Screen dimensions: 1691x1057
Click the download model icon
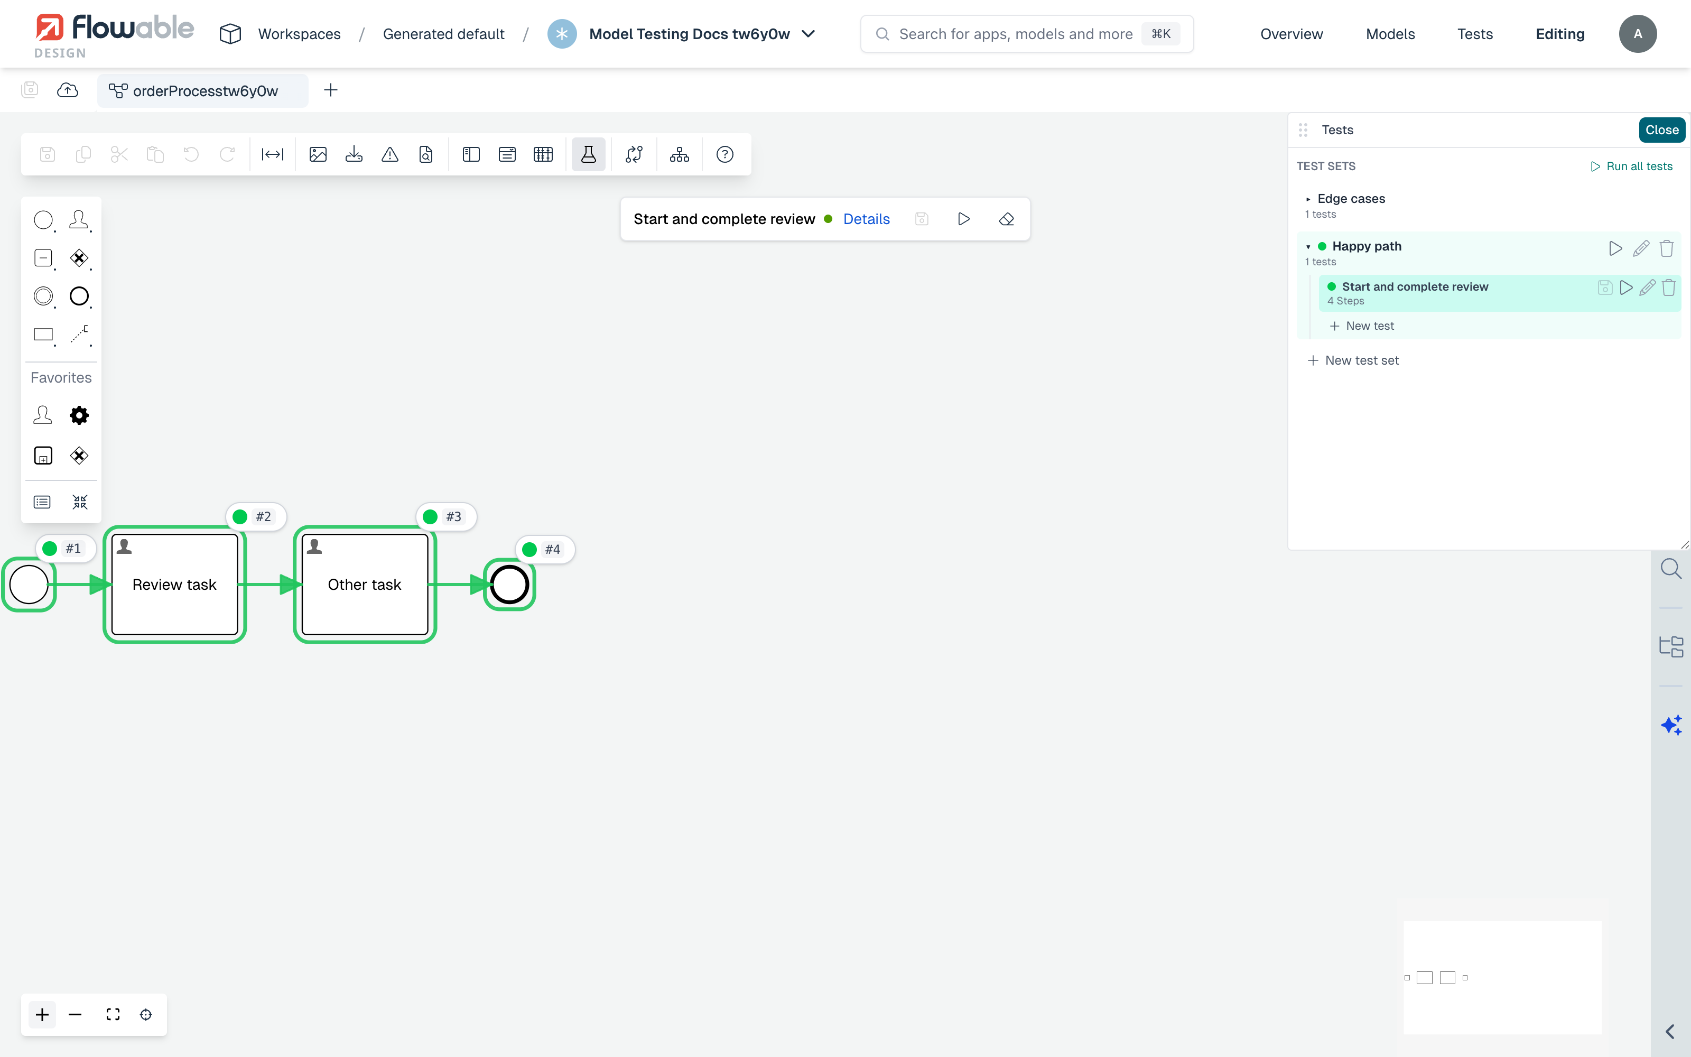point(354,154)
